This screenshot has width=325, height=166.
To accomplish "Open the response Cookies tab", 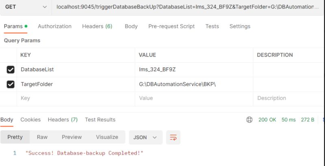I will click(30, 120).
